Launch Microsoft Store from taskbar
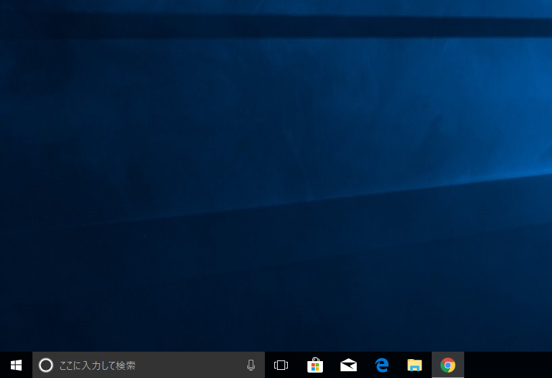The width and height of the screenshot is (552, 378). pyautogui.click(x=315, y=365)
